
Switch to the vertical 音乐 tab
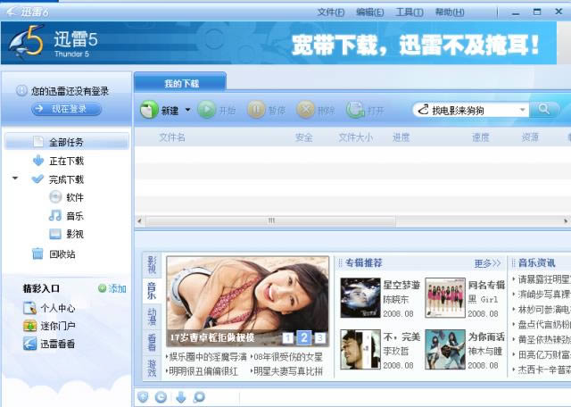coord(152,290)
